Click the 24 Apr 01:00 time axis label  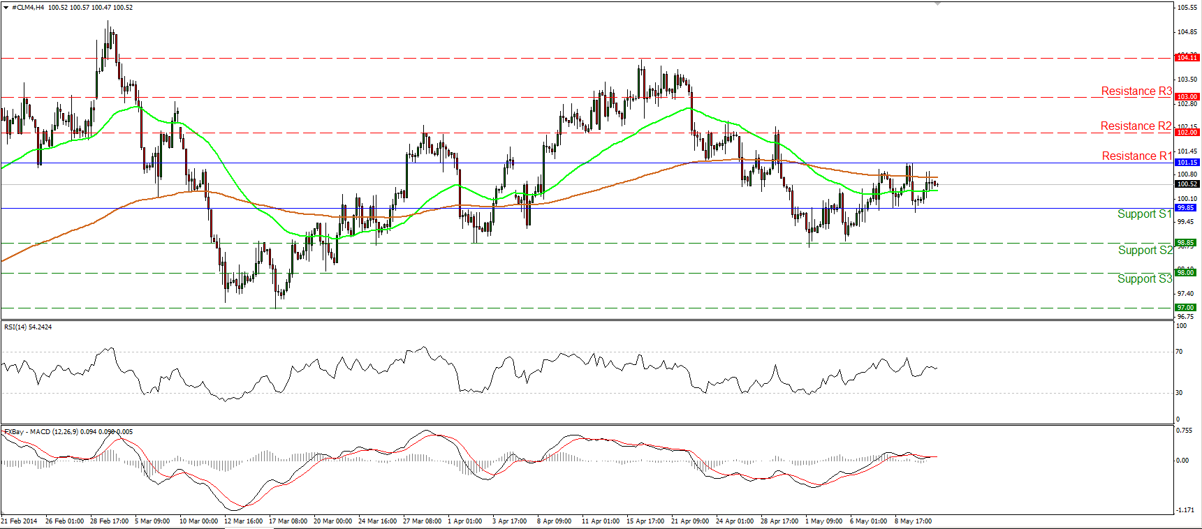click(x=735, y=521)
